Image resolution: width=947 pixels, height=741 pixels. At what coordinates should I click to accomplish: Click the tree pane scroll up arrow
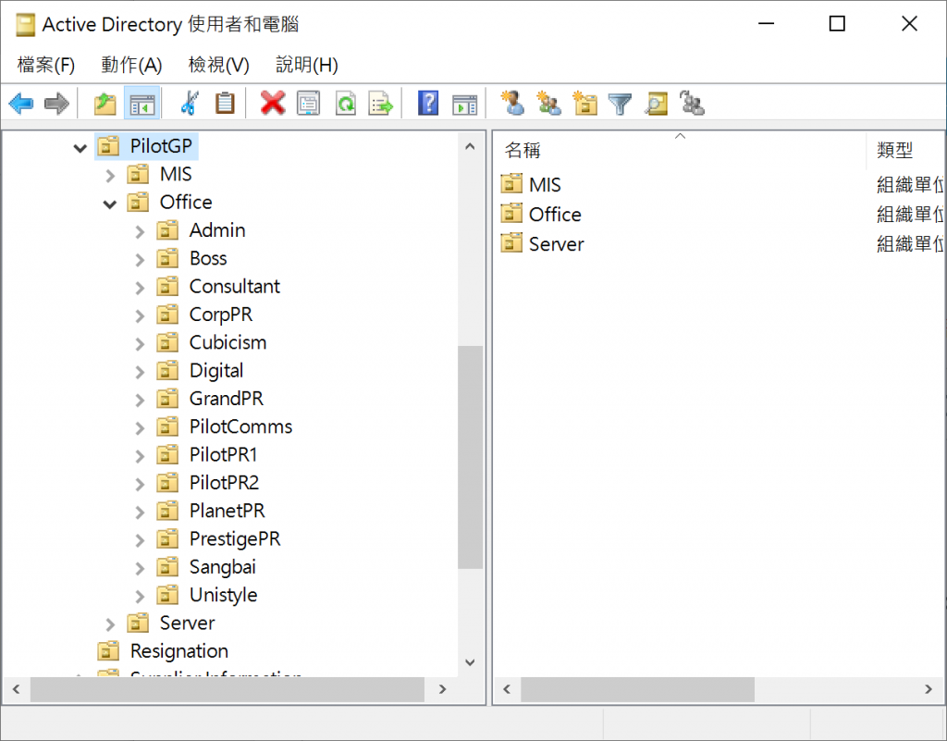470,147
